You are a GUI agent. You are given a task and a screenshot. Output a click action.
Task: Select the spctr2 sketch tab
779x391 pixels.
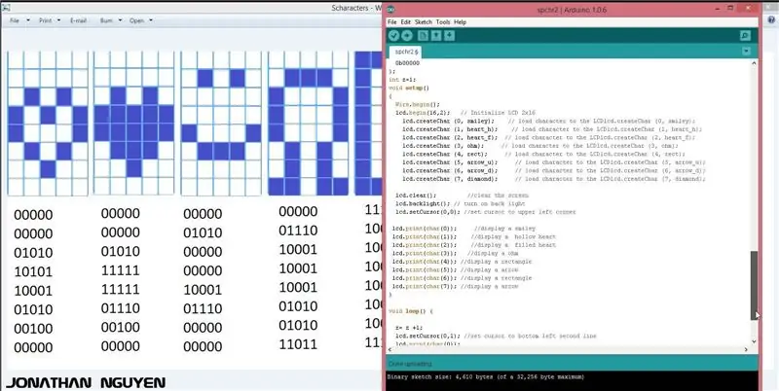(x=405, y=52)
